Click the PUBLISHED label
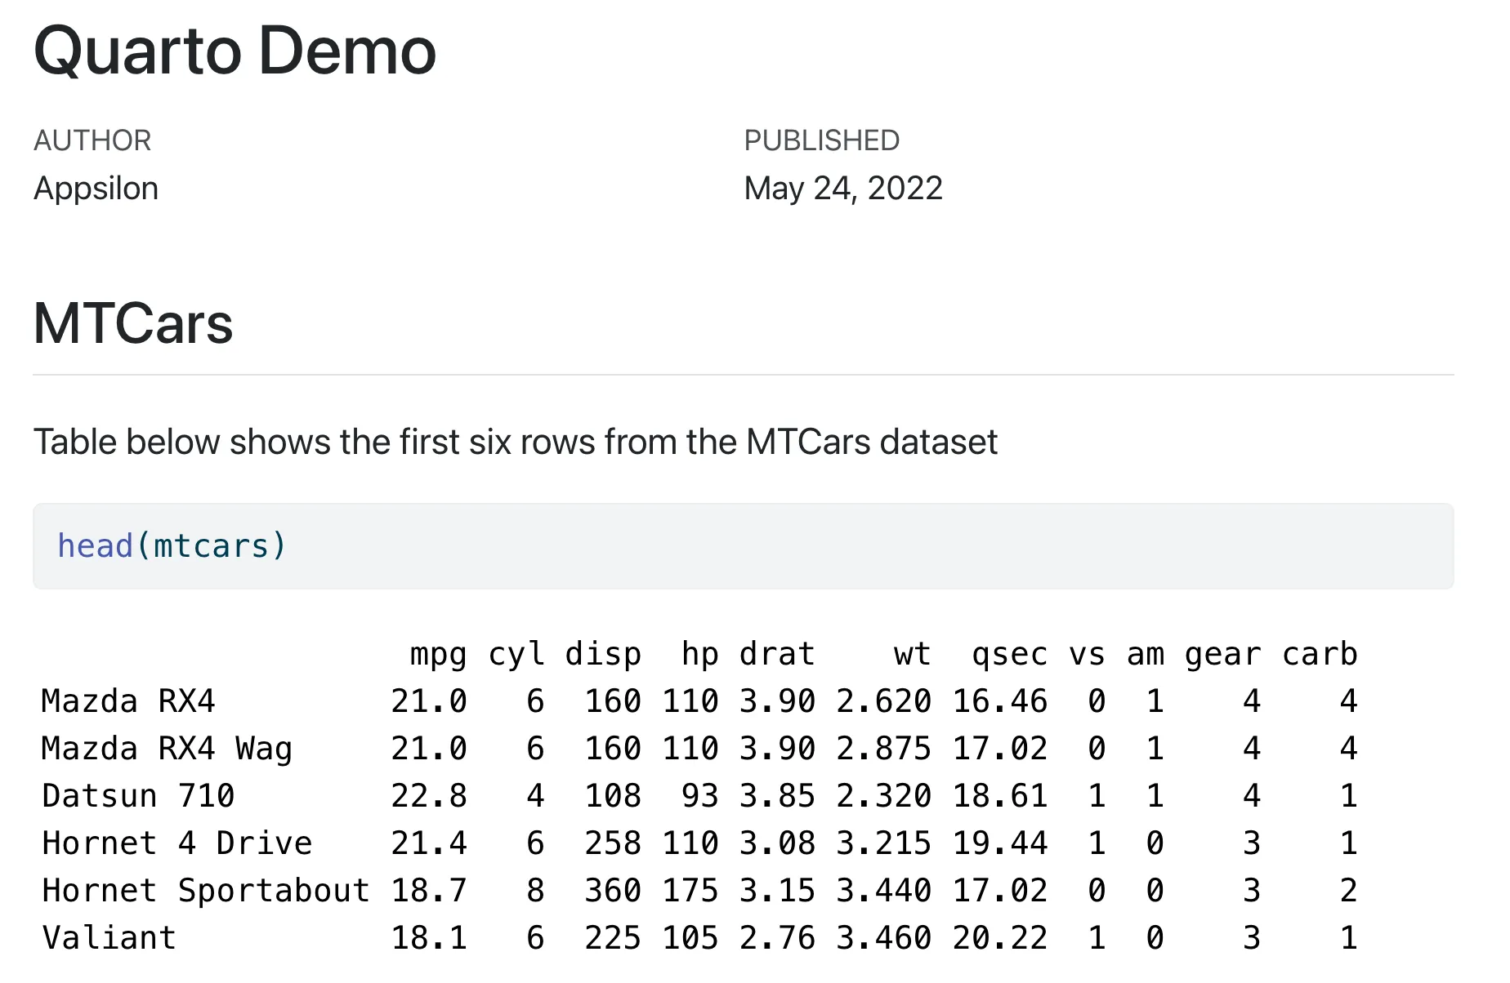The height and width of the screenshot is (983, 1510). click(822, 140)
